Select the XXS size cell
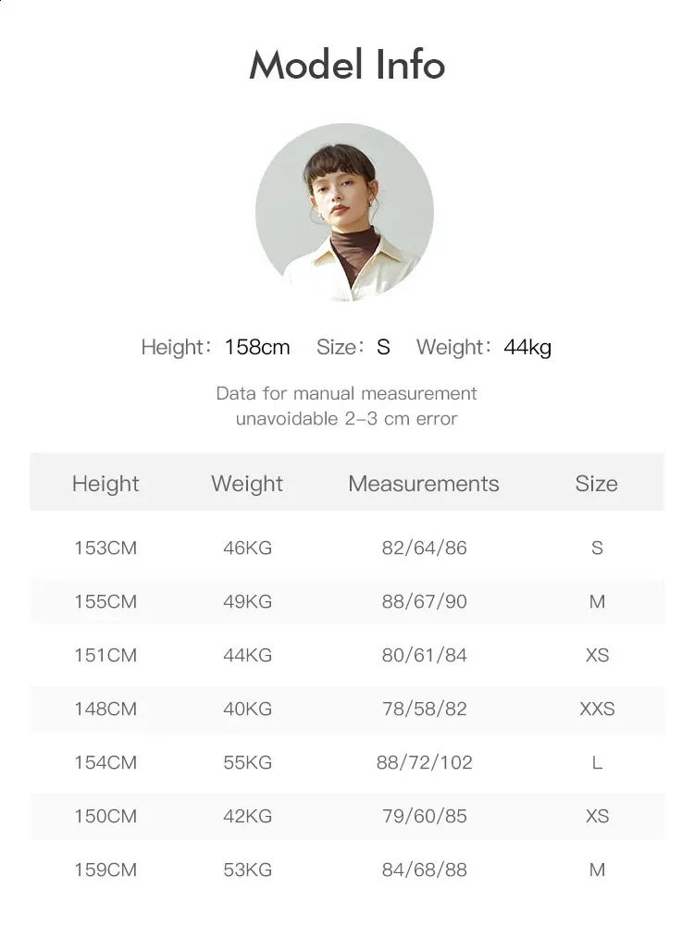Image resolution: width=694 pixels, height=925 pixels. coord(597,709)
